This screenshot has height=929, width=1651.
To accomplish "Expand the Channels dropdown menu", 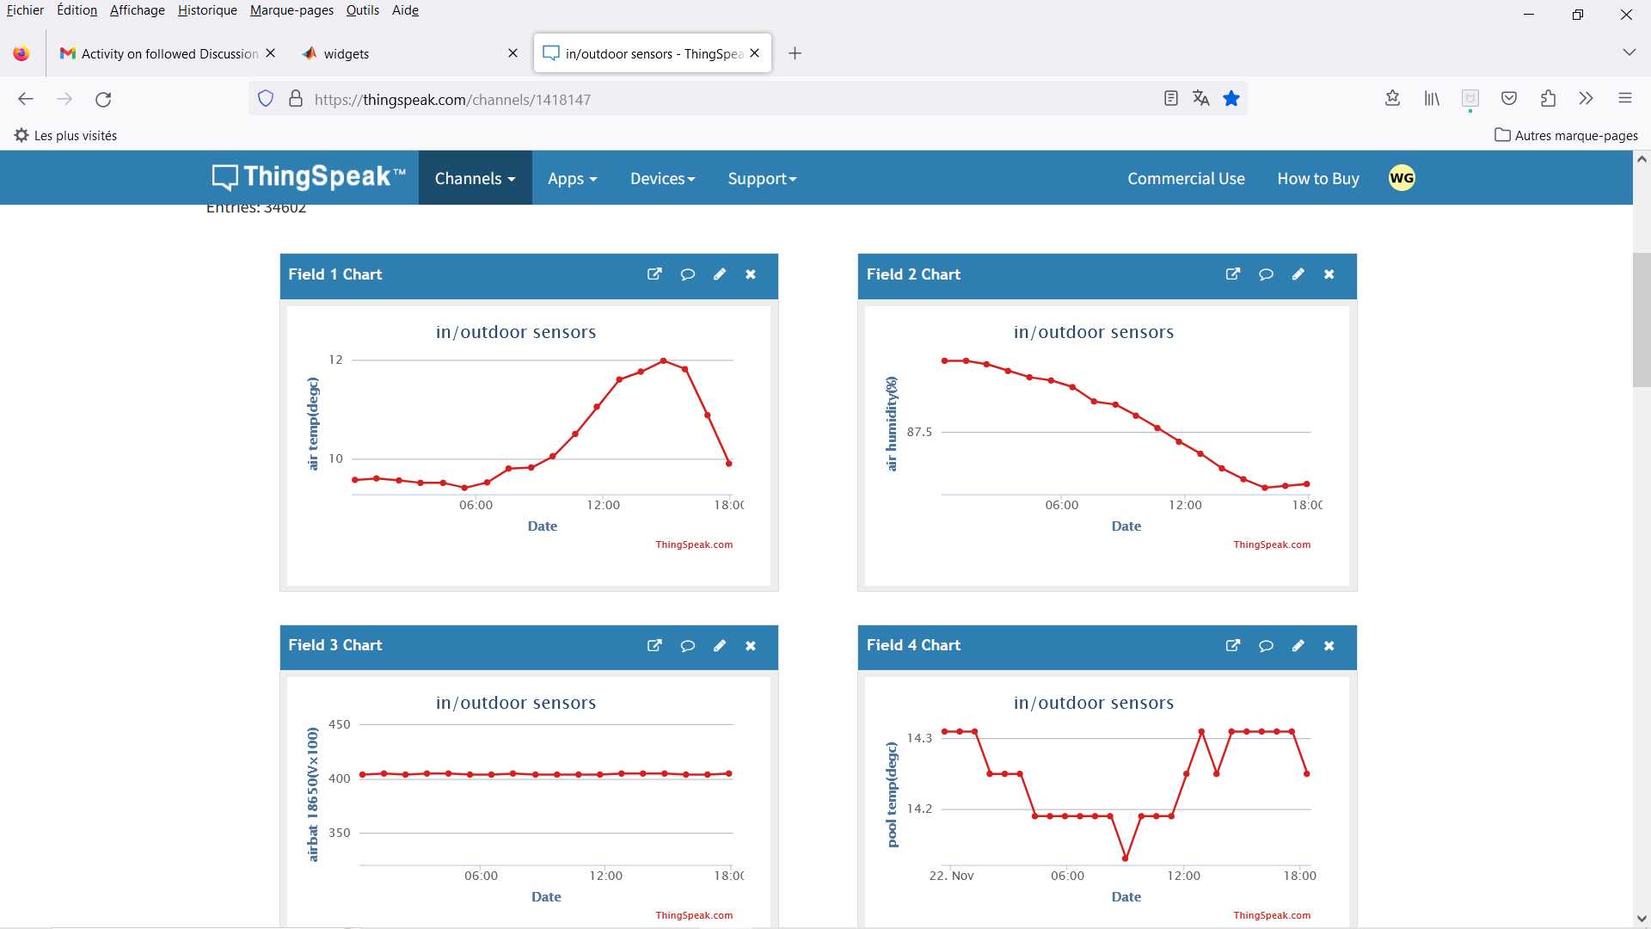I will [475, 178].
